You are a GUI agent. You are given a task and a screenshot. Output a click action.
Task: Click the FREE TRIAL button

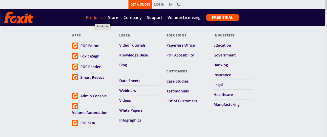point(222,17)
